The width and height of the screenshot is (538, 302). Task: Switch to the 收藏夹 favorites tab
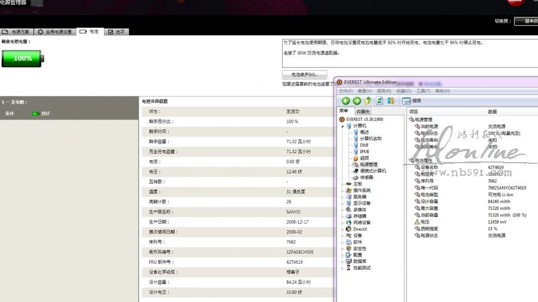click(x=363, y=111)
